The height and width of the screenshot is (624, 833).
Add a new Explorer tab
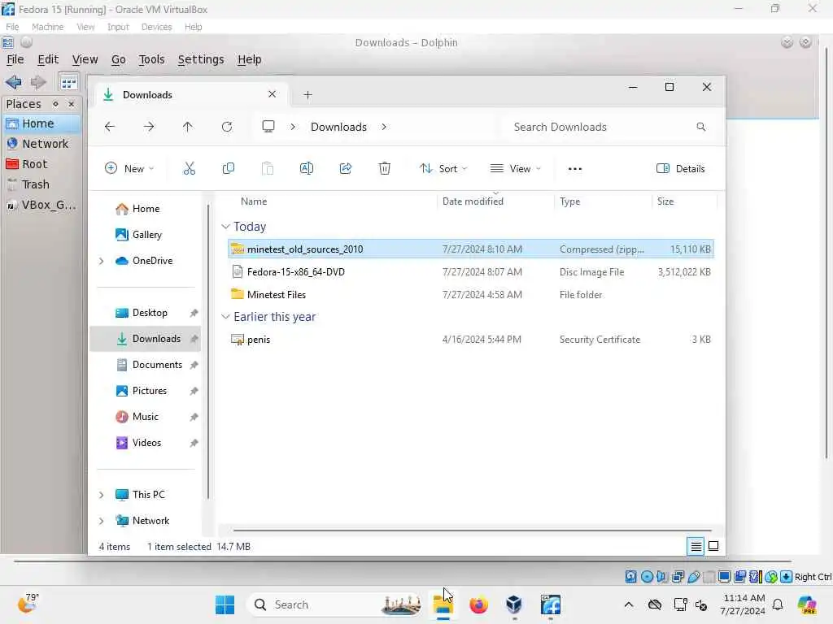[307, 95]
